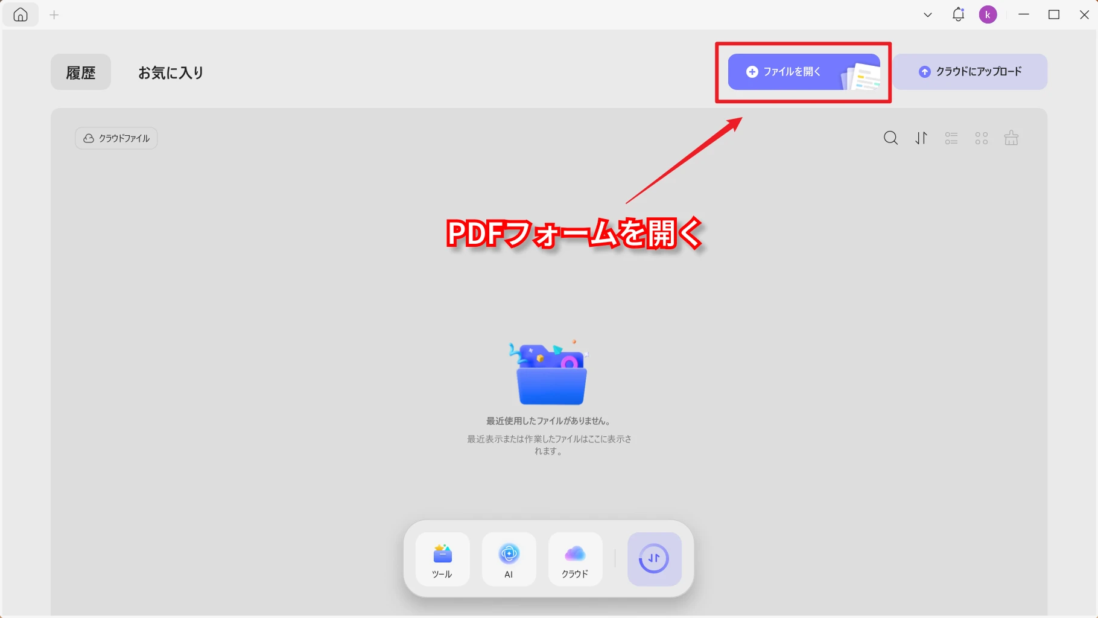The width and height of the screenshot is (1098, 618).
Task: Switch to the お気に入り tab
Action: (x=171, y=72)
